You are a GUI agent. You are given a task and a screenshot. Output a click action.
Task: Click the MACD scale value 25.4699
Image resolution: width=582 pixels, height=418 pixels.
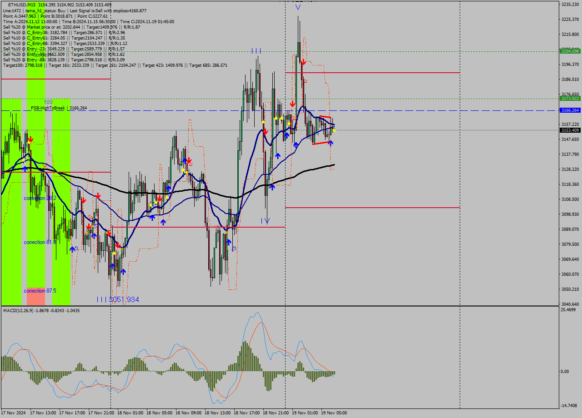tap(569, 309)
